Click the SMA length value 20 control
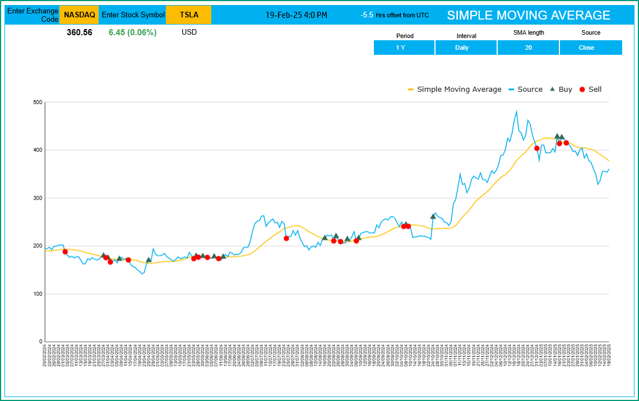639x401 pixels. point(528,48)
